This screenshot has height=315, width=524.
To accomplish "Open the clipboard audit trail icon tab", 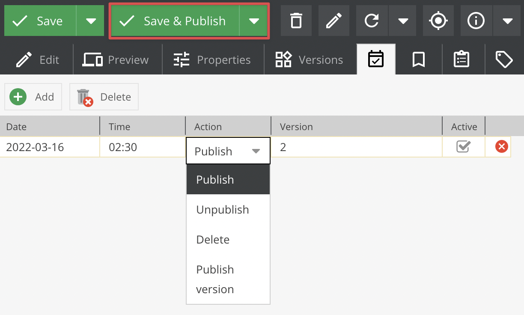I will [461, 59].
